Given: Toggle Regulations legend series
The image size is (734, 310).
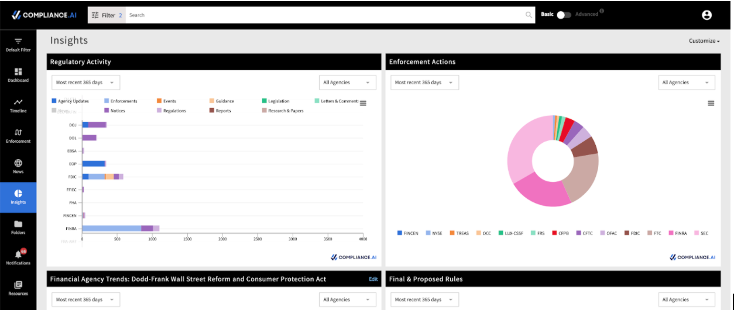Looking at the screenshot, I should pyautogui.click(x=172, y=111).
